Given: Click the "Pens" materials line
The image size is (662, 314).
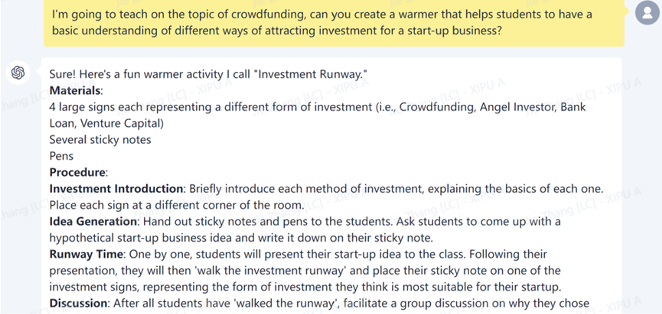Looking at the screenshot, I should tap(61, 156).
